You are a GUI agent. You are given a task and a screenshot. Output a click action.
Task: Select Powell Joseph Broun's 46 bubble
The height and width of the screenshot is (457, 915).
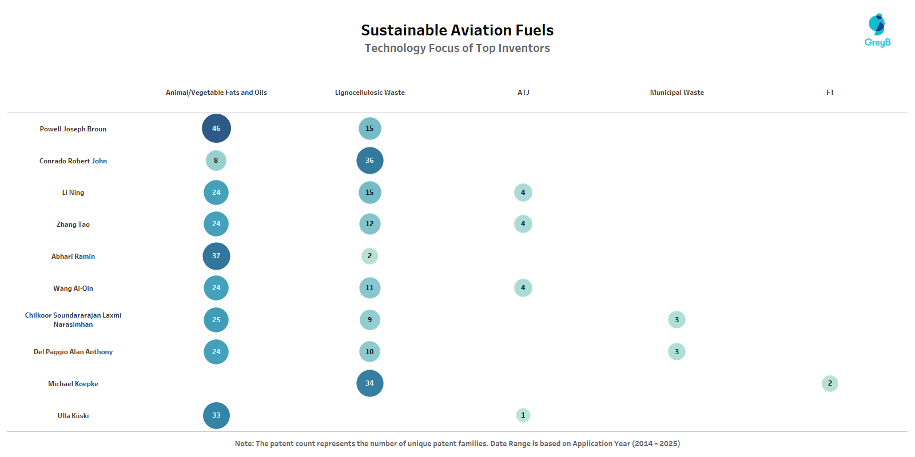coord(216,129)
